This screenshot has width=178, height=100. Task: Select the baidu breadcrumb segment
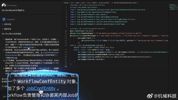point(95,3)
